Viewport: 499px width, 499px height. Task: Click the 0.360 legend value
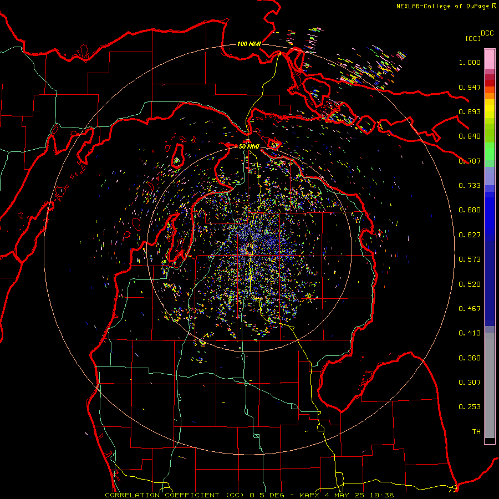click(470, 358)
